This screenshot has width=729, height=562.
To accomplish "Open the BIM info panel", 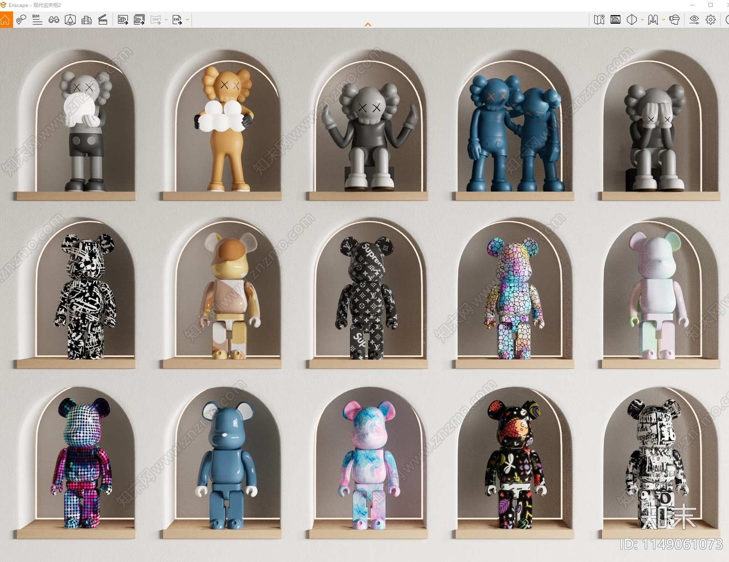I will 37,20.
